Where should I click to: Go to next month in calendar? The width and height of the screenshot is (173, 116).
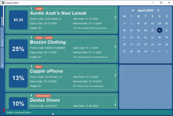pyautogui.click(x=158, y=10)
